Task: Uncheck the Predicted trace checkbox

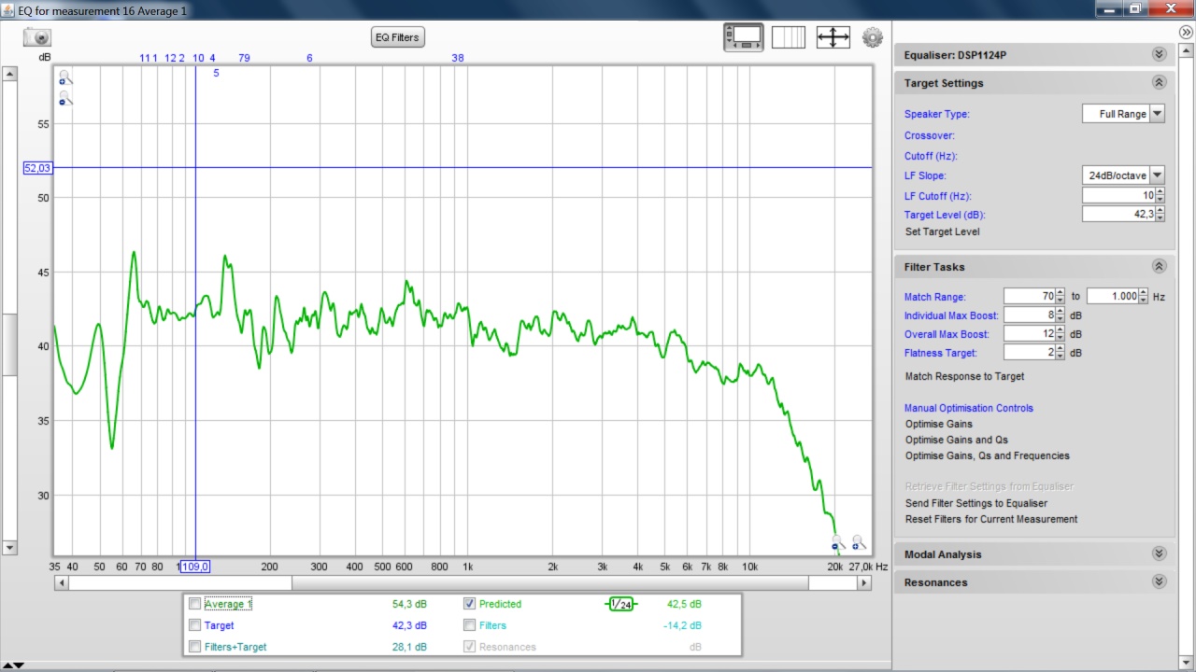Action: (470, 604)
